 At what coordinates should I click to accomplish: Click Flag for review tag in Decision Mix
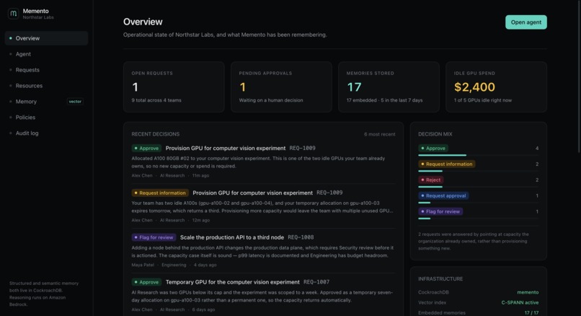440,211
